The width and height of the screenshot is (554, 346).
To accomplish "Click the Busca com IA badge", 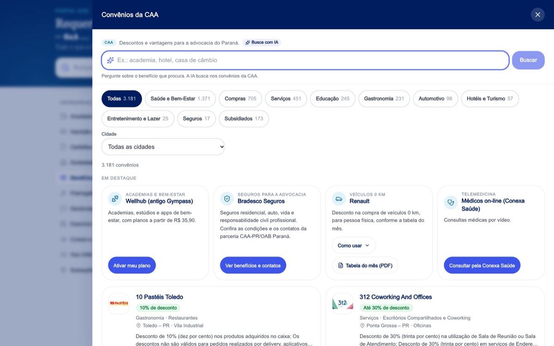I will [262, 42].
